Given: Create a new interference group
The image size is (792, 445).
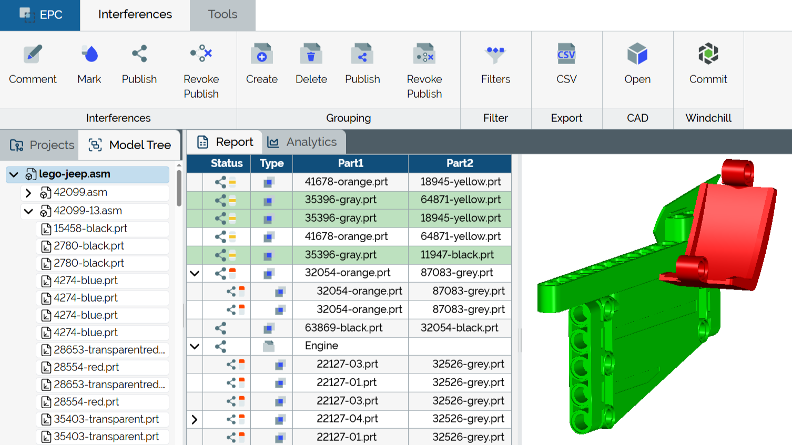Looking at the screenshot, I should click(x=261, y=63).
